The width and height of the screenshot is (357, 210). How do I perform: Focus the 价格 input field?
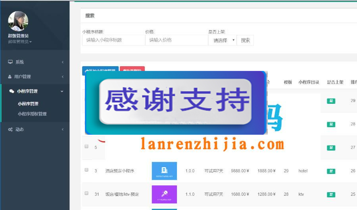177,40
